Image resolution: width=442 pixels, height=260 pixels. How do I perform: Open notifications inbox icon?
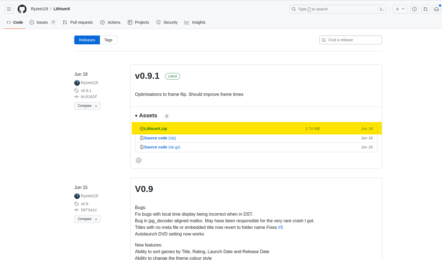click(x=436, y=9)
